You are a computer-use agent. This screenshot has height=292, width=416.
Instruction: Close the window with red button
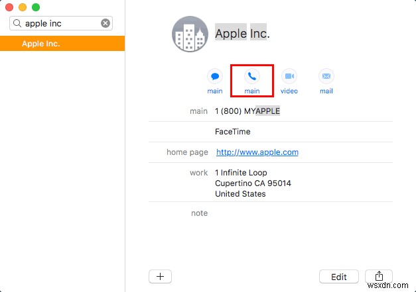pos(9,7)
